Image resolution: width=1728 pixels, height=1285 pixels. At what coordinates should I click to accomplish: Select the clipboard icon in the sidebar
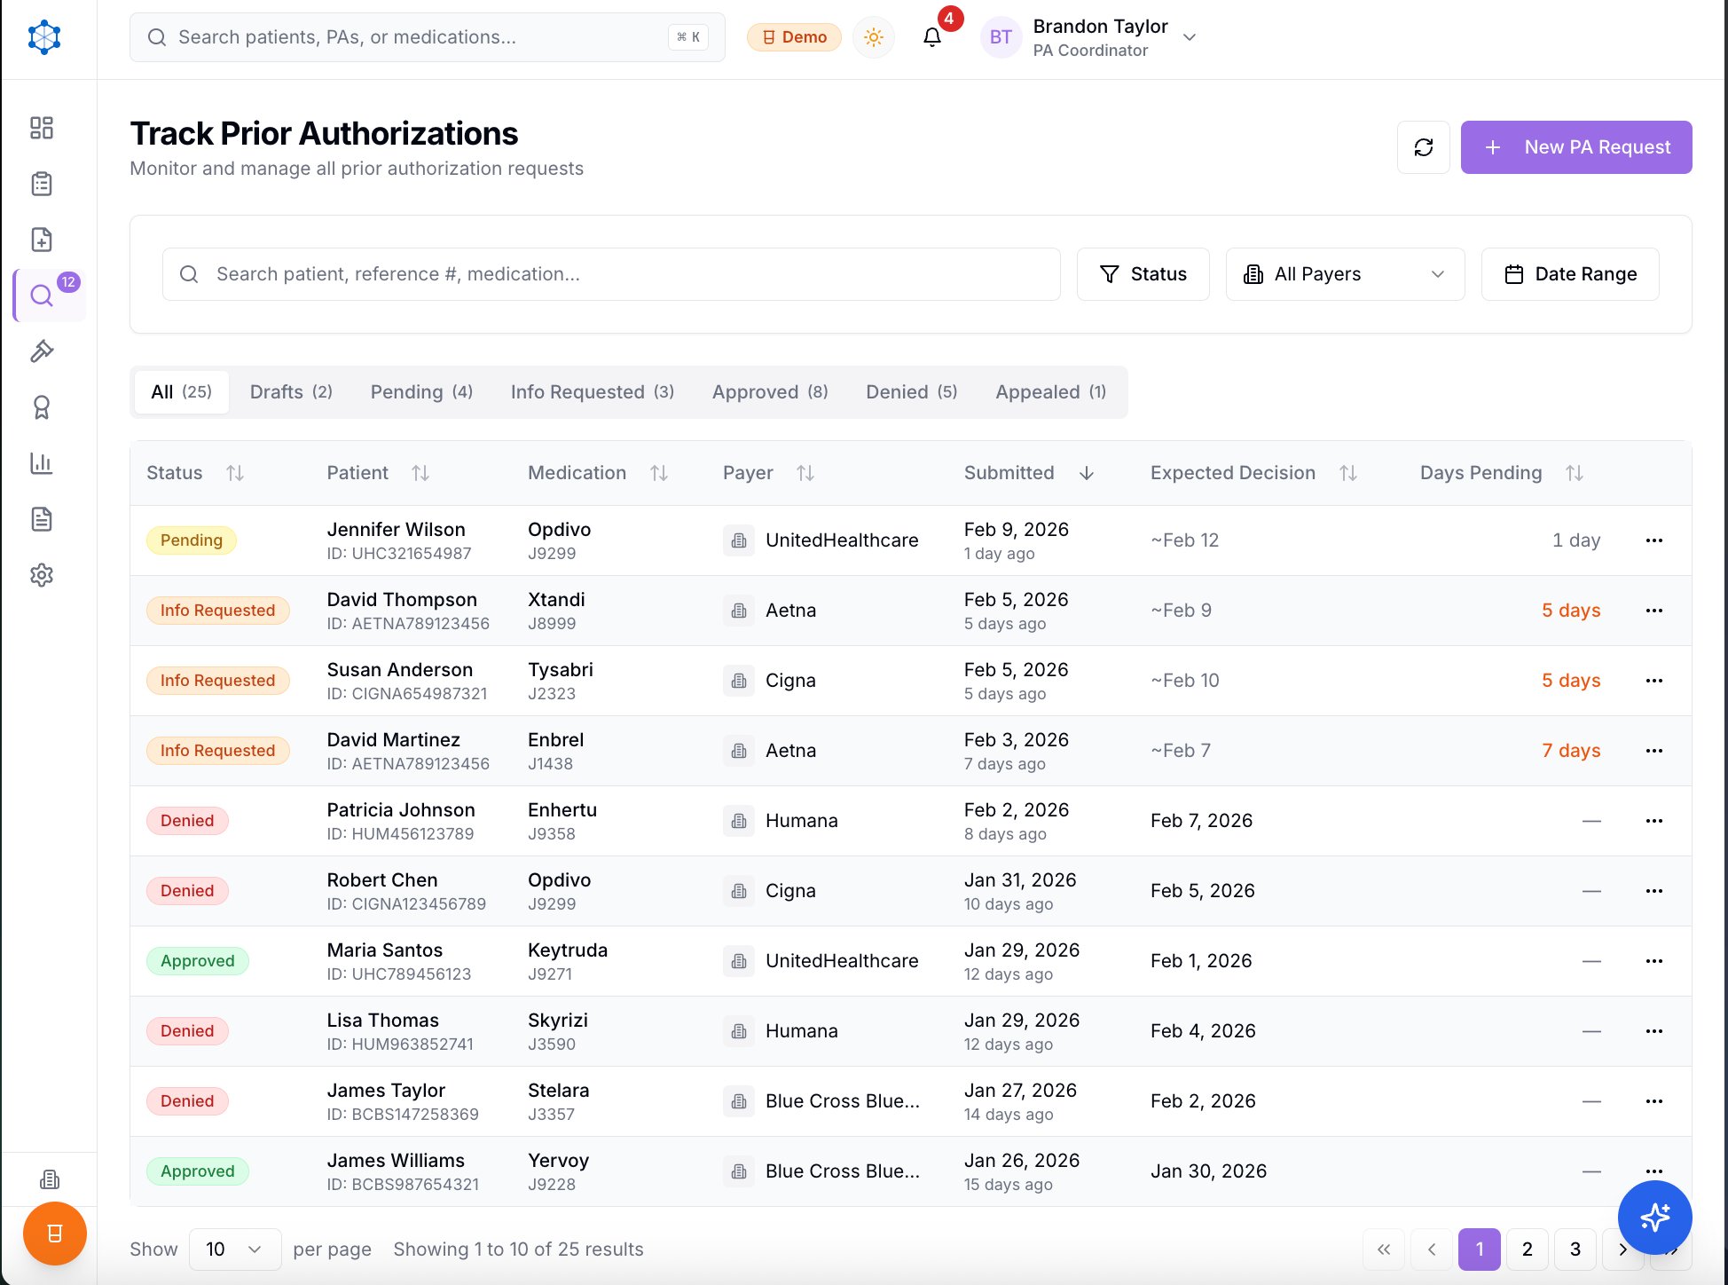(x=41, y=184)
